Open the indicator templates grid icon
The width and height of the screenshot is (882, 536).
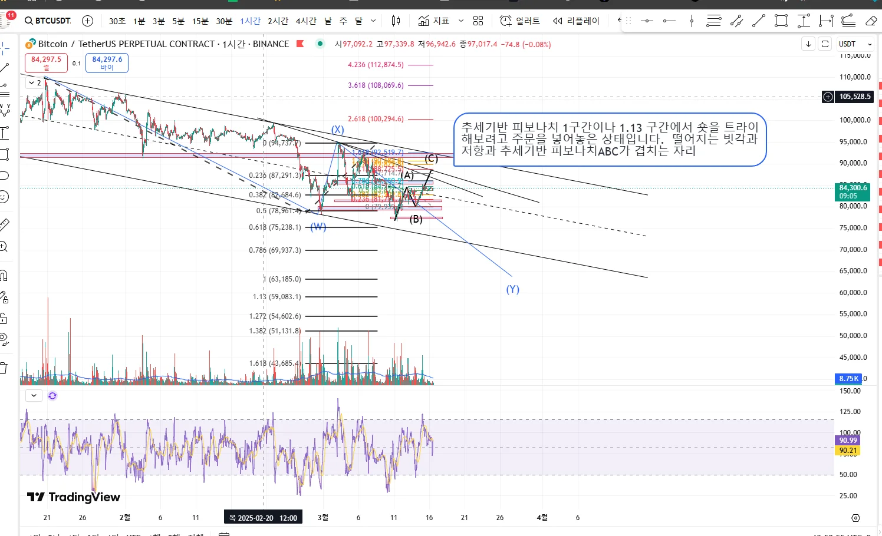pos(478,21)
